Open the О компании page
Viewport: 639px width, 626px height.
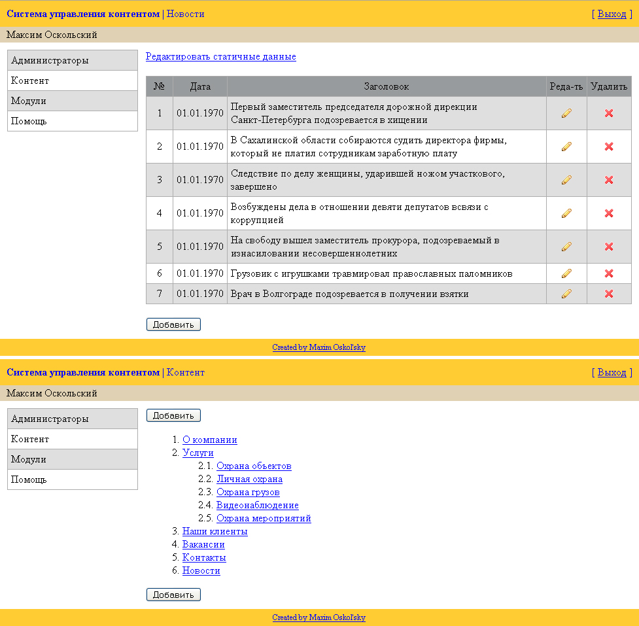(210, 440)
